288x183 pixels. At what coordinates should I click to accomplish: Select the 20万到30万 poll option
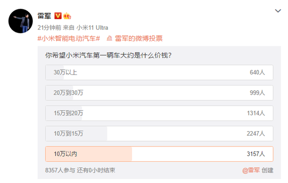pyautogui.click(x=159, y=93)
